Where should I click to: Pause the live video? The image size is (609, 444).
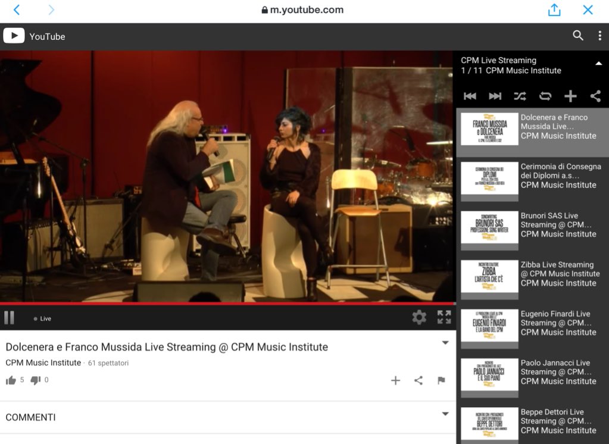10,318
